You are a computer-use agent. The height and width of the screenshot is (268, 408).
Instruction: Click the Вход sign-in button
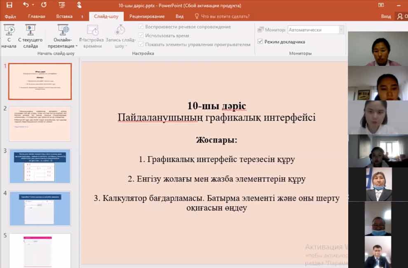[386, 16]
